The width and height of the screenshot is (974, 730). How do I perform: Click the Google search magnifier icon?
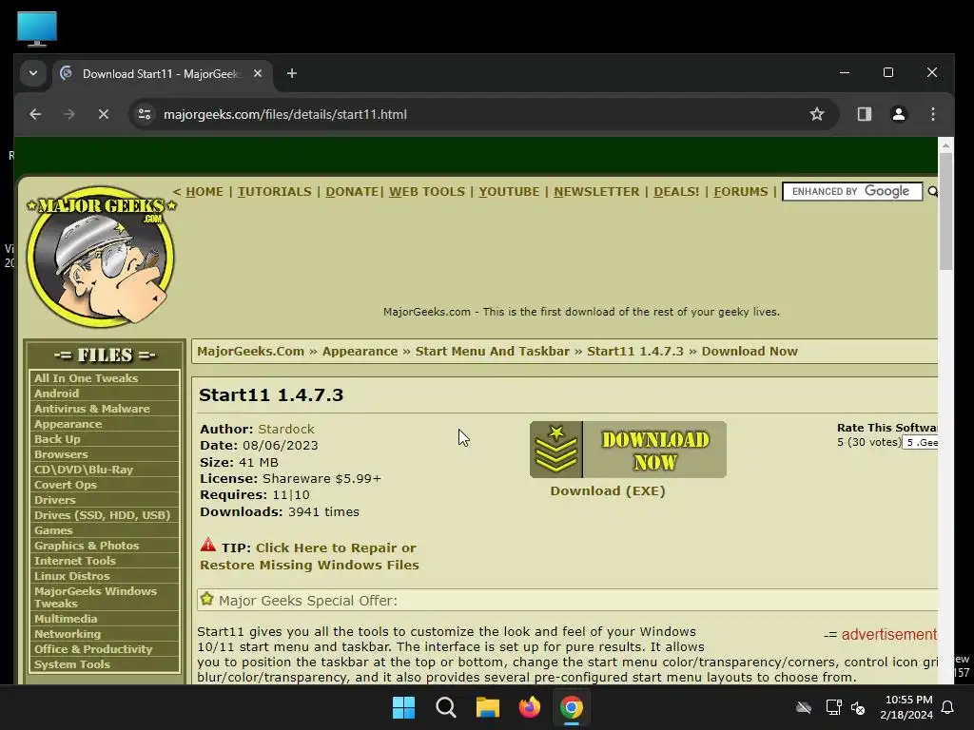[x=932, y=192]
